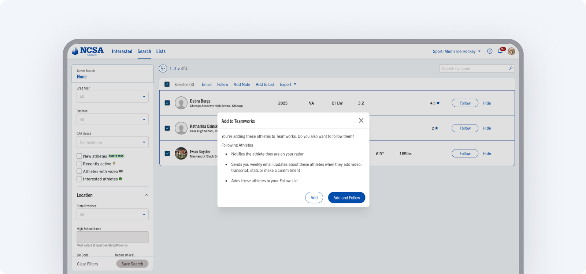
Task: Open the user profile avatar
Action: 512,51
